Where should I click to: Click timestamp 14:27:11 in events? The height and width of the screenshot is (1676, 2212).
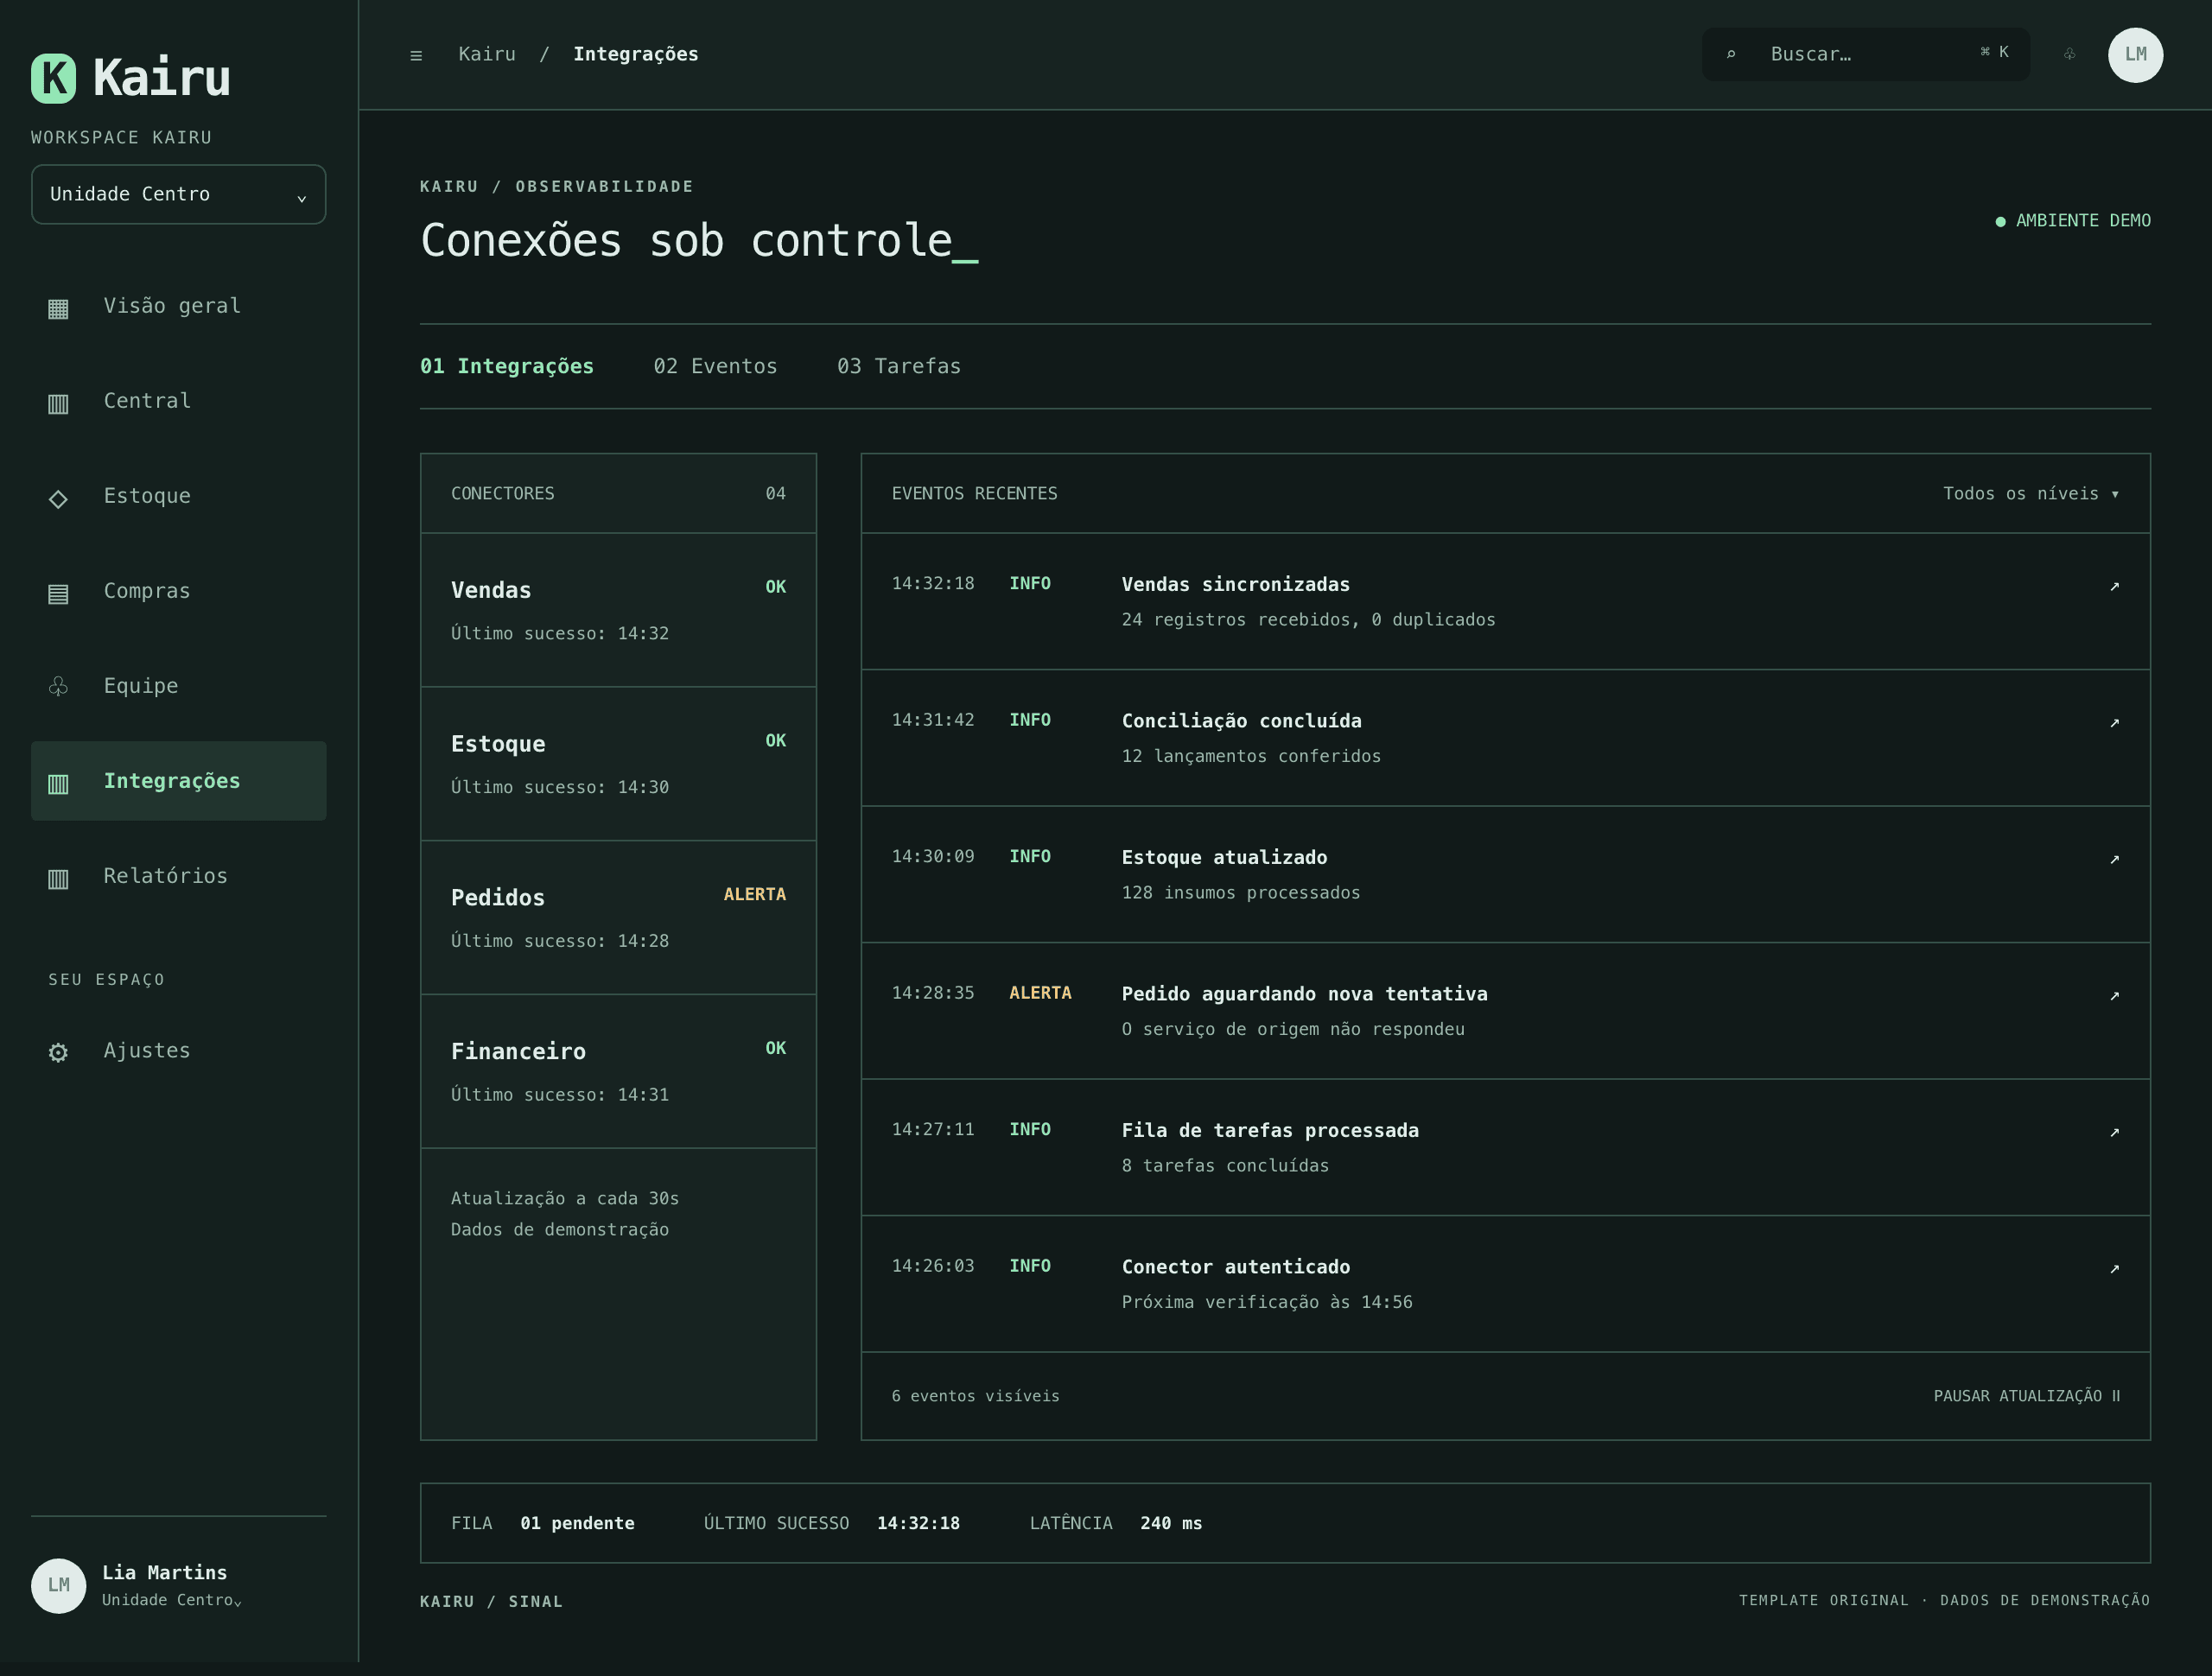(932, 1129)
